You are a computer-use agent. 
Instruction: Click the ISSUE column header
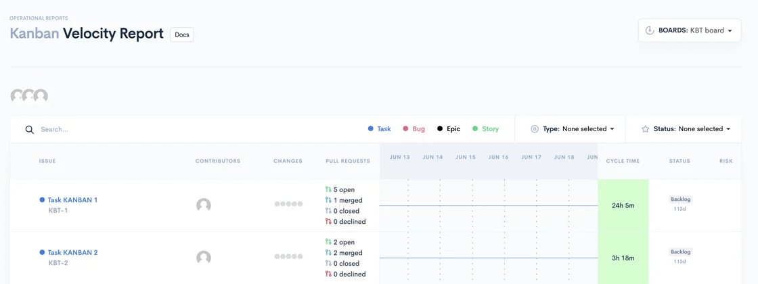click(47, 161)
